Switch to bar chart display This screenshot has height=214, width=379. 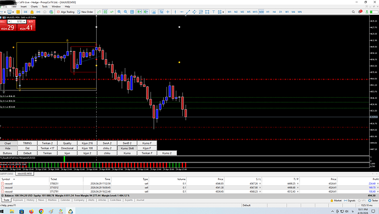click(x=99, y=12)
